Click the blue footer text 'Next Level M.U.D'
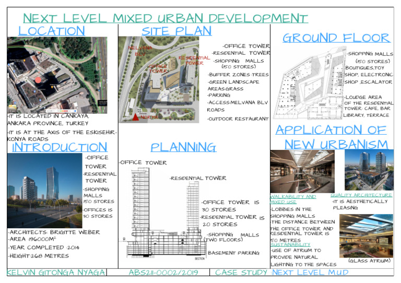The width and height of the screenshot is (401, 283). [310, 273]
